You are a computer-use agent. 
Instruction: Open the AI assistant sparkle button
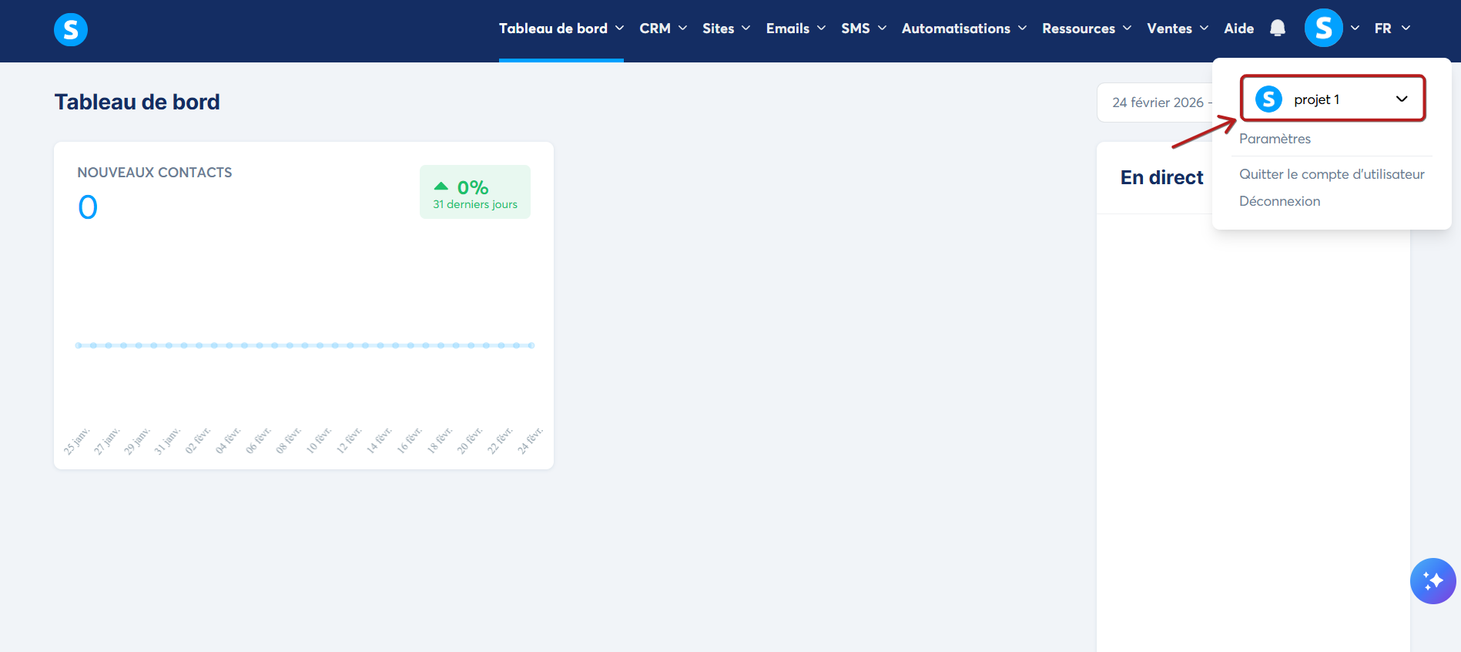[x=1433, y=581]
